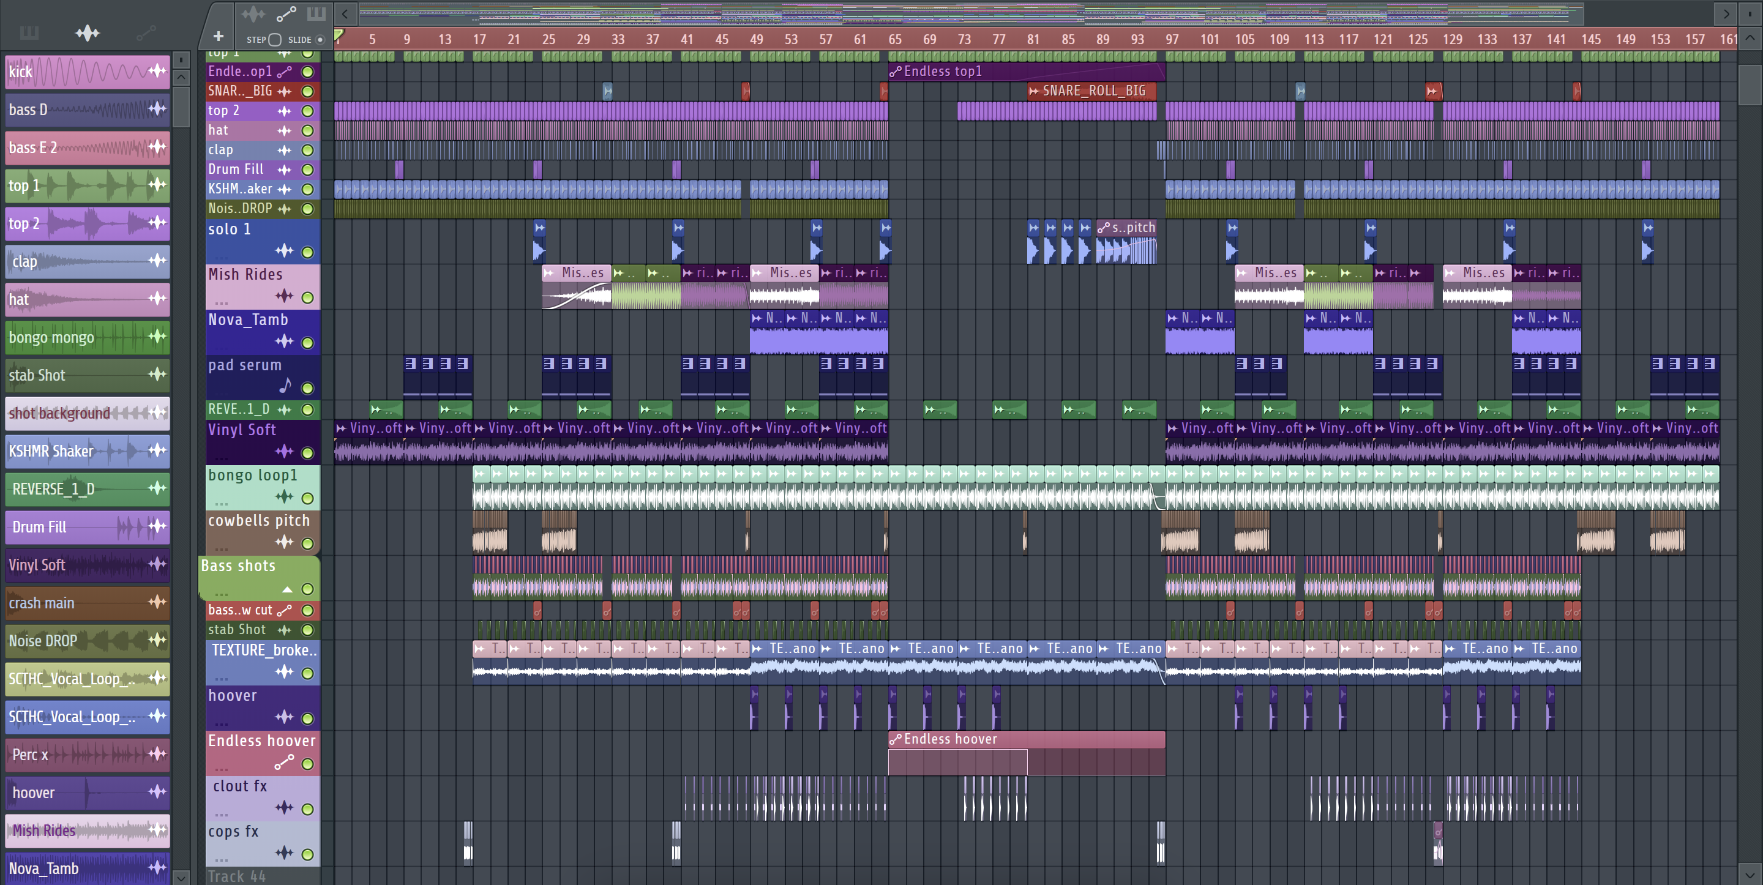This screenshot has width=1763, height=885.
Task: Click the clout fx track audio icon
Action: pyautogui.click(x=285, y=808)
